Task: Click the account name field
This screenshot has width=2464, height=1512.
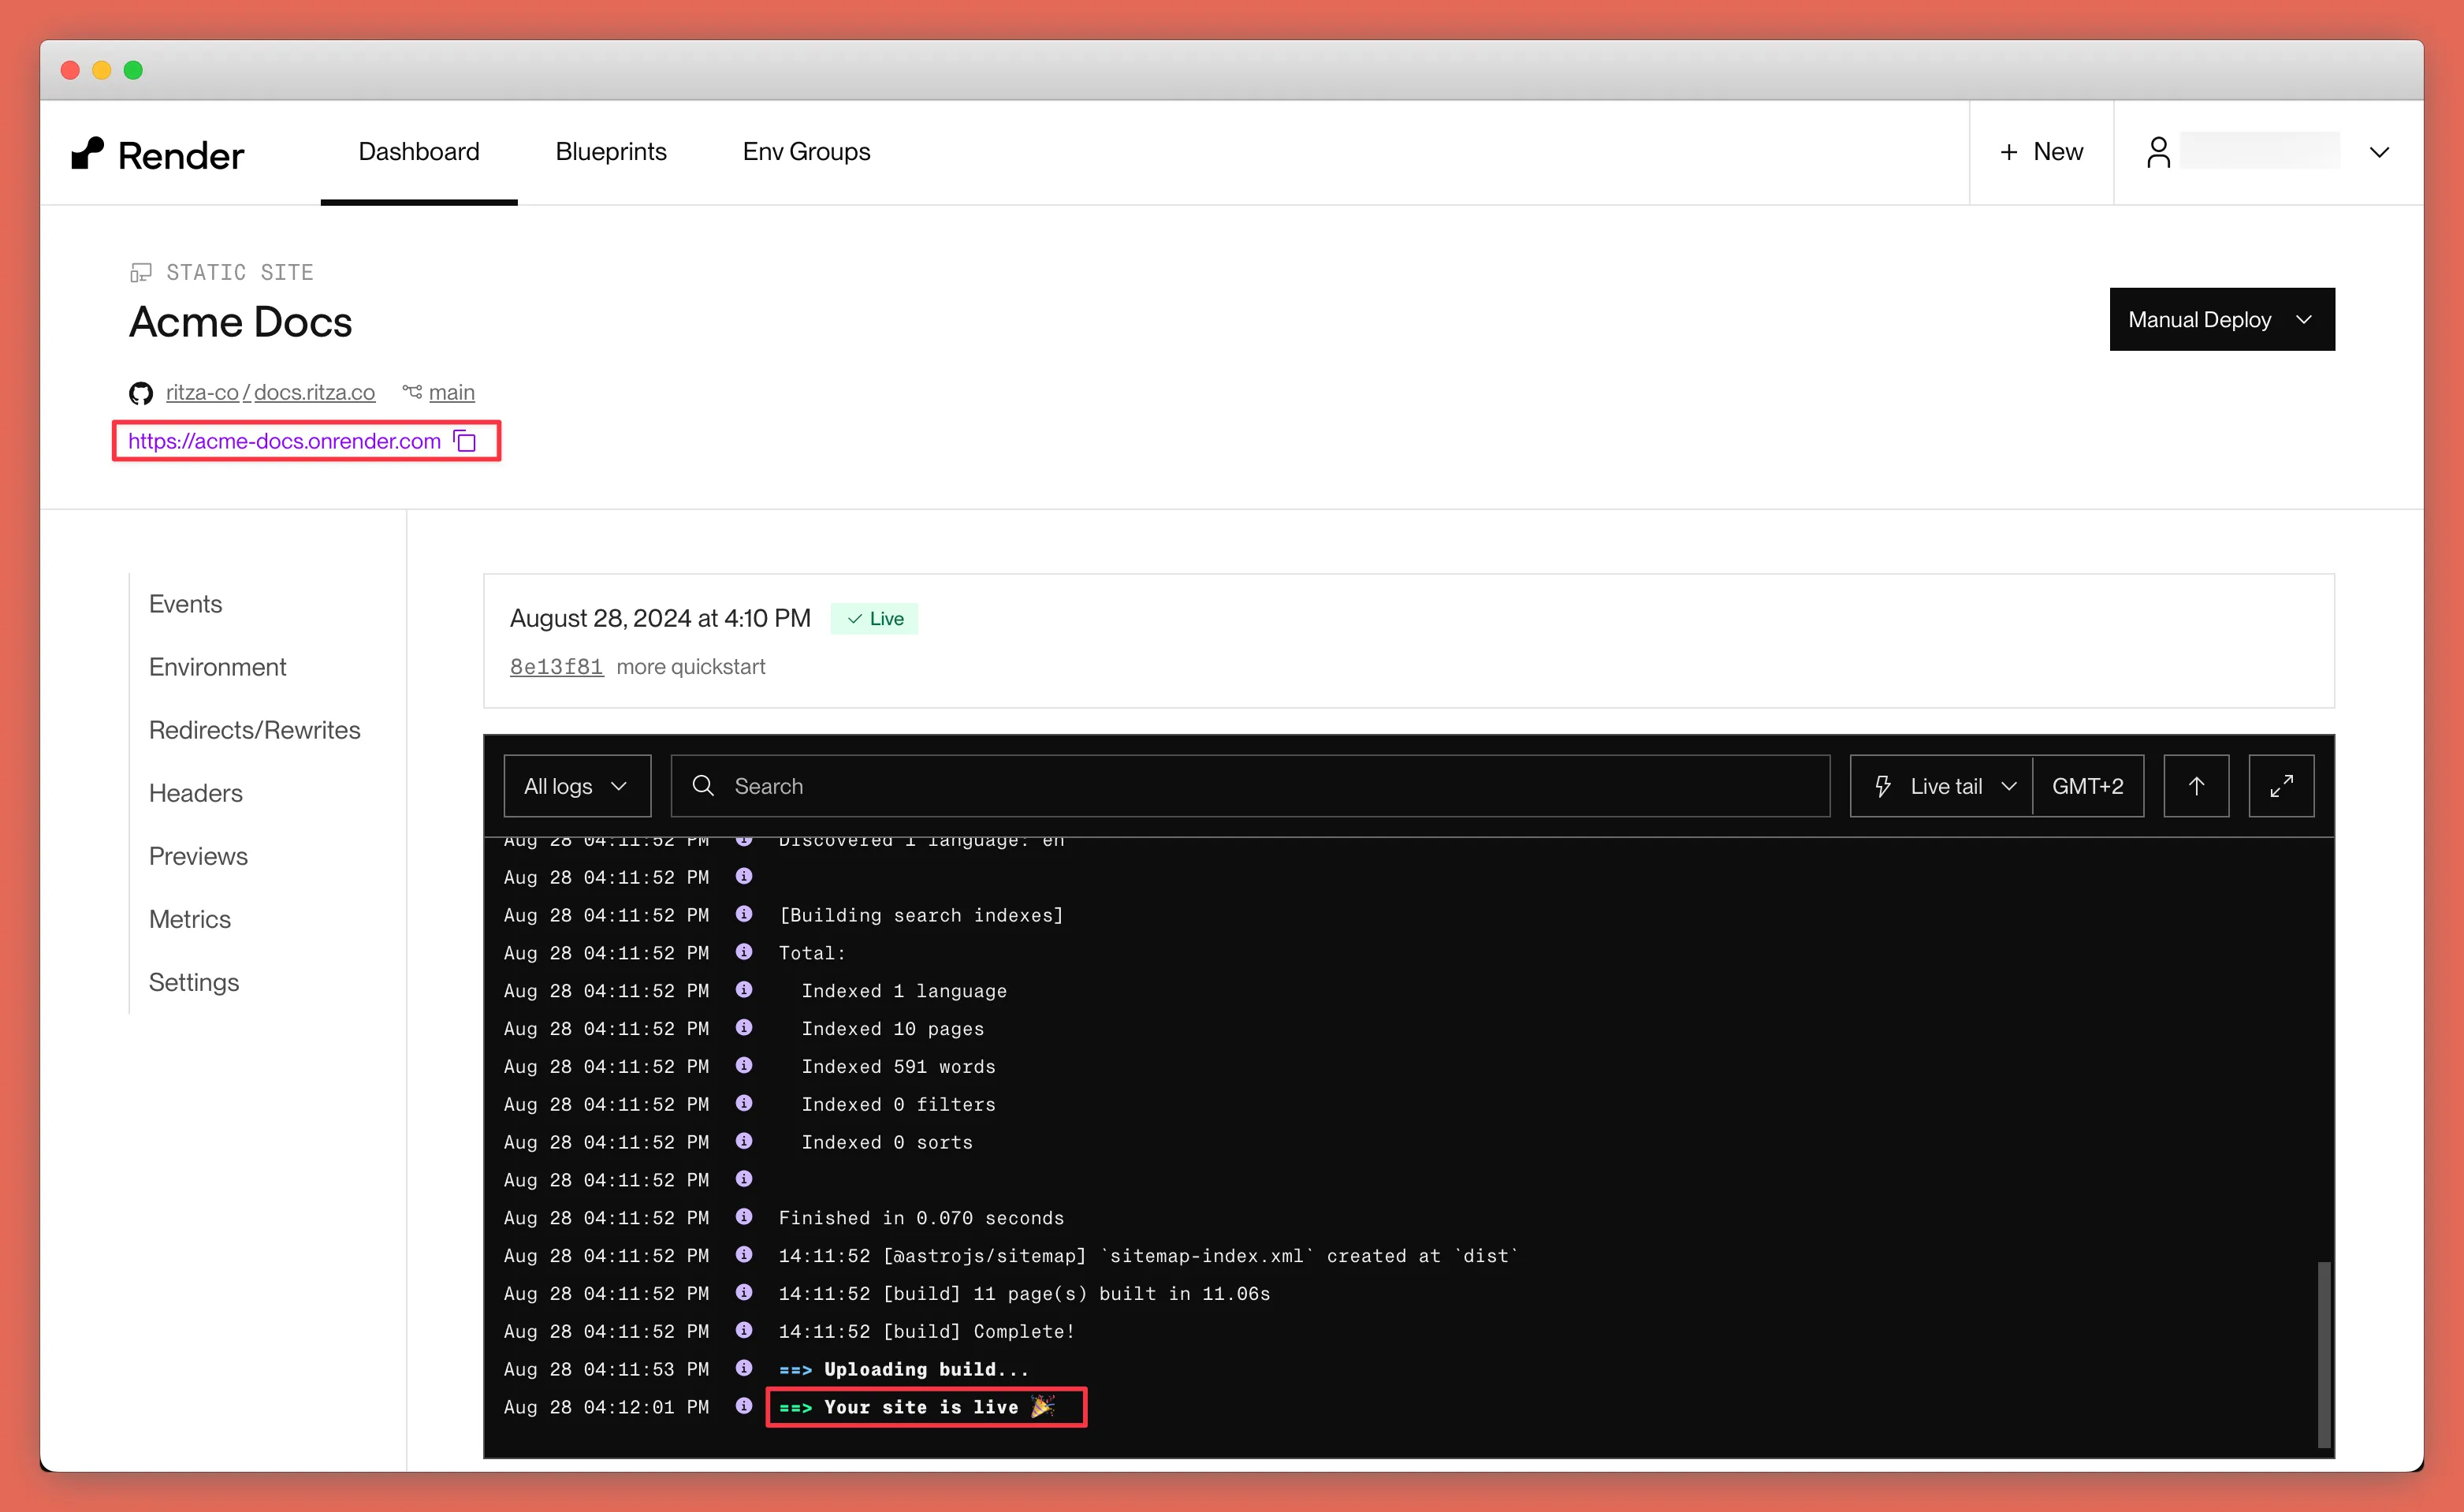Action: coord(2259,150)
